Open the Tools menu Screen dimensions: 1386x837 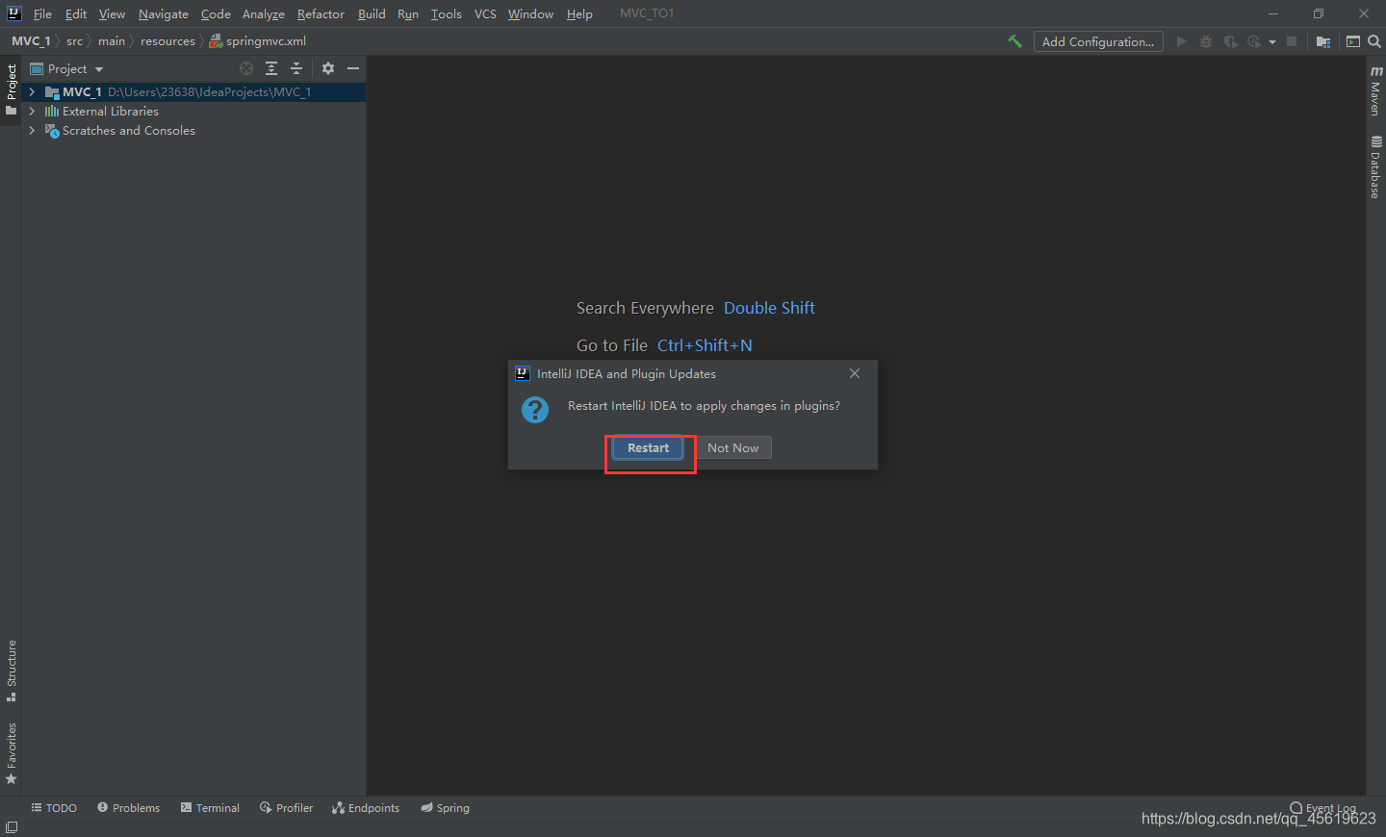(447, 13)
